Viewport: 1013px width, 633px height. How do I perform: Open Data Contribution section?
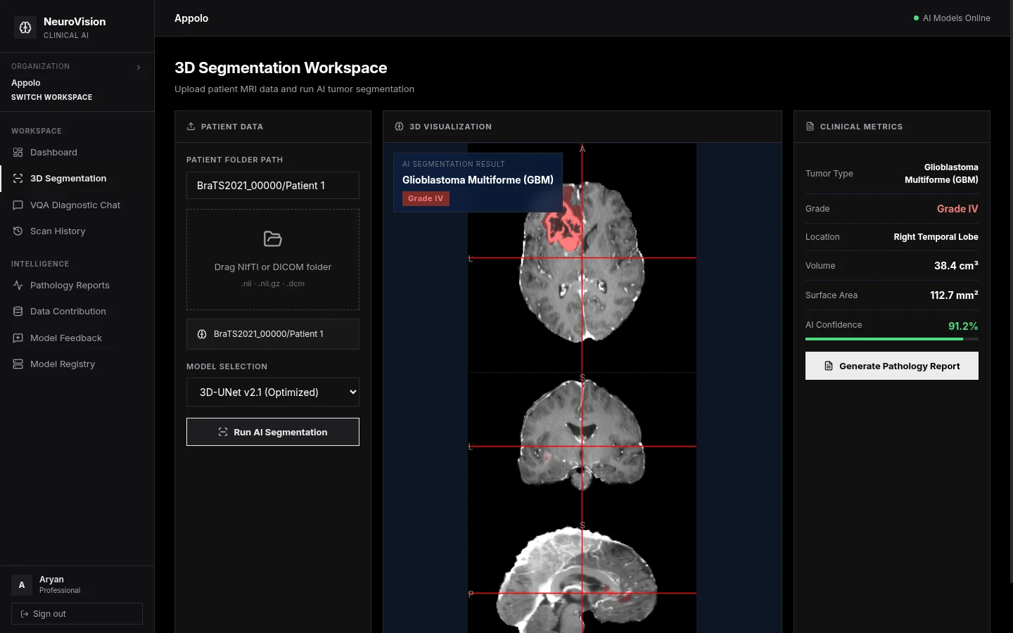tap(77, 312)
